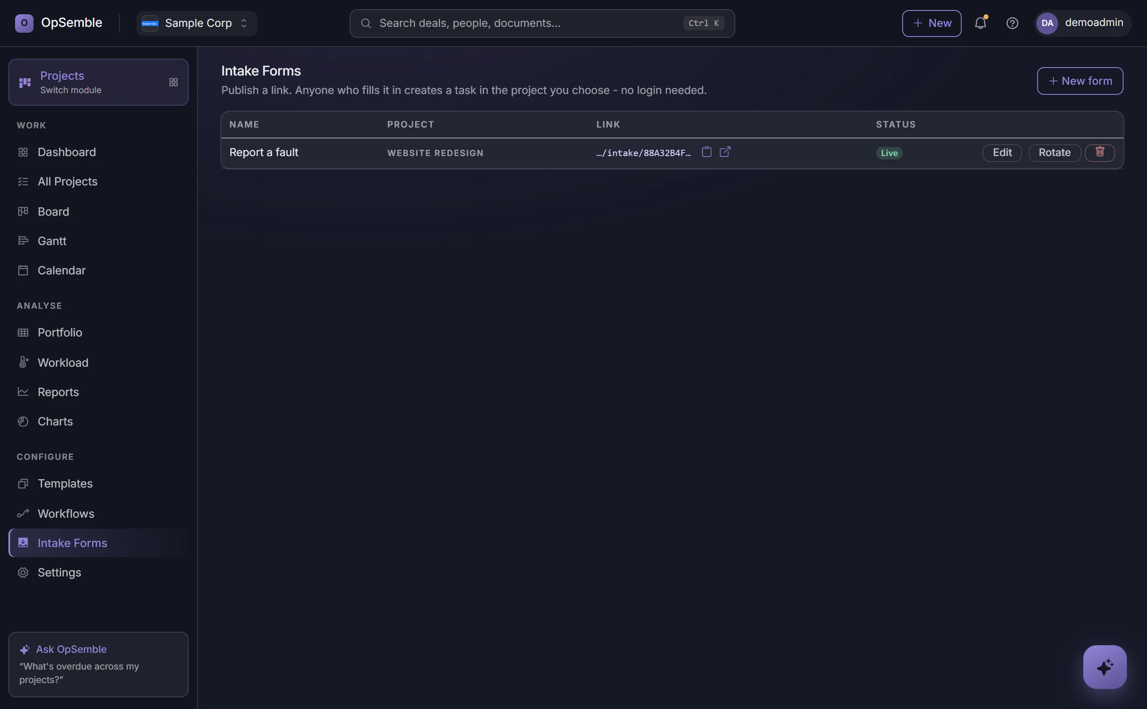Click the Workflows branch icon

pos(23,513)
